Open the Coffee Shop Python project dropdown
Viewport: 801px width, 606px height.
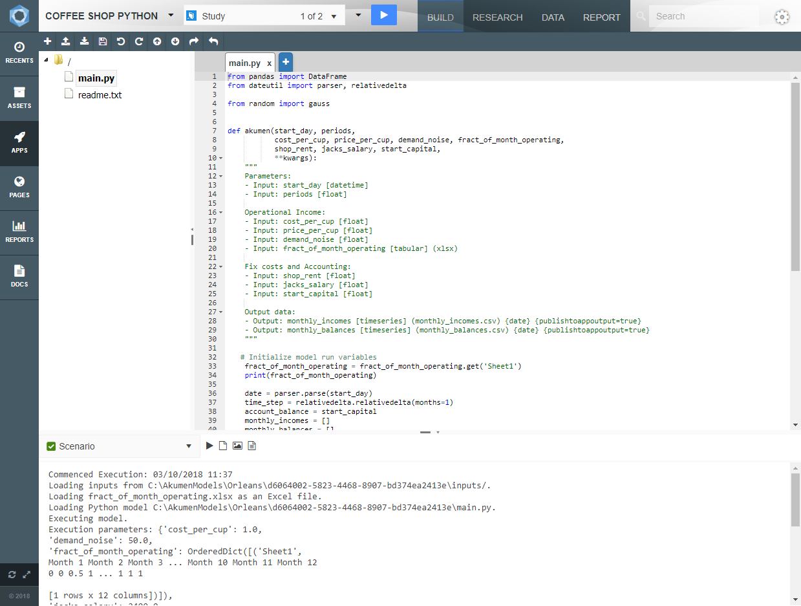pyautogui.click(x=171, y=16)
